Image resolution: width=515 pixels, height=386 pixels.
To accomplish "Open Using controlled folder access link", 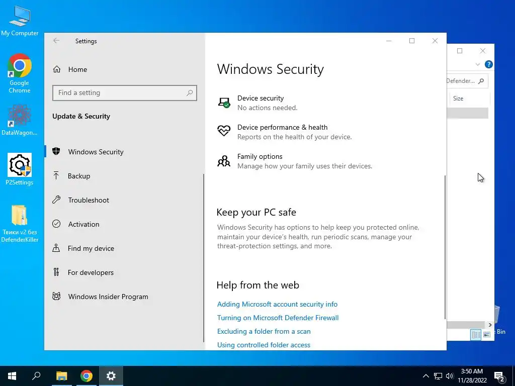I will coord(264,345).
